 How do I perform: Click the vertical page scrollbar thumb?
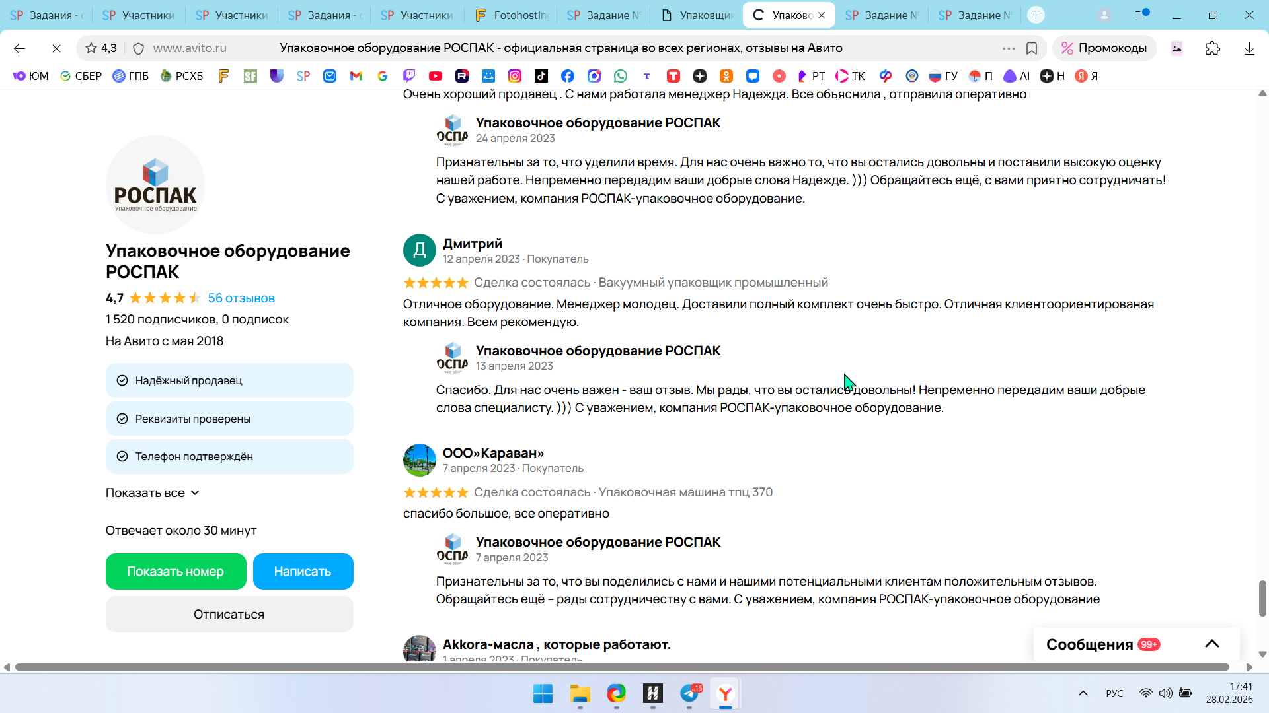pos(1262,598)
